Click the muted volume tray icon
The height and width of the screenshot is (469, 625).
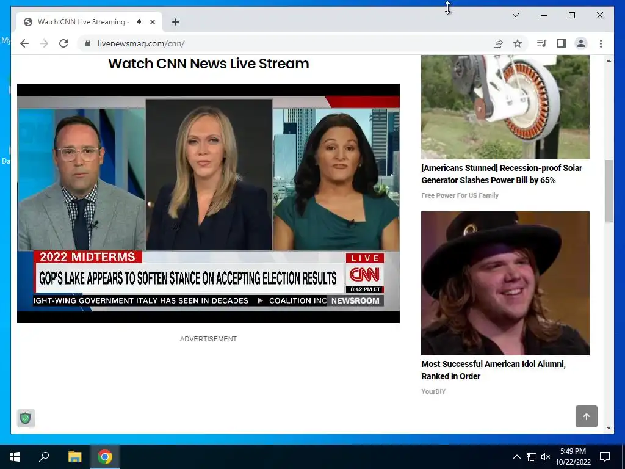(x=546, y=457)
